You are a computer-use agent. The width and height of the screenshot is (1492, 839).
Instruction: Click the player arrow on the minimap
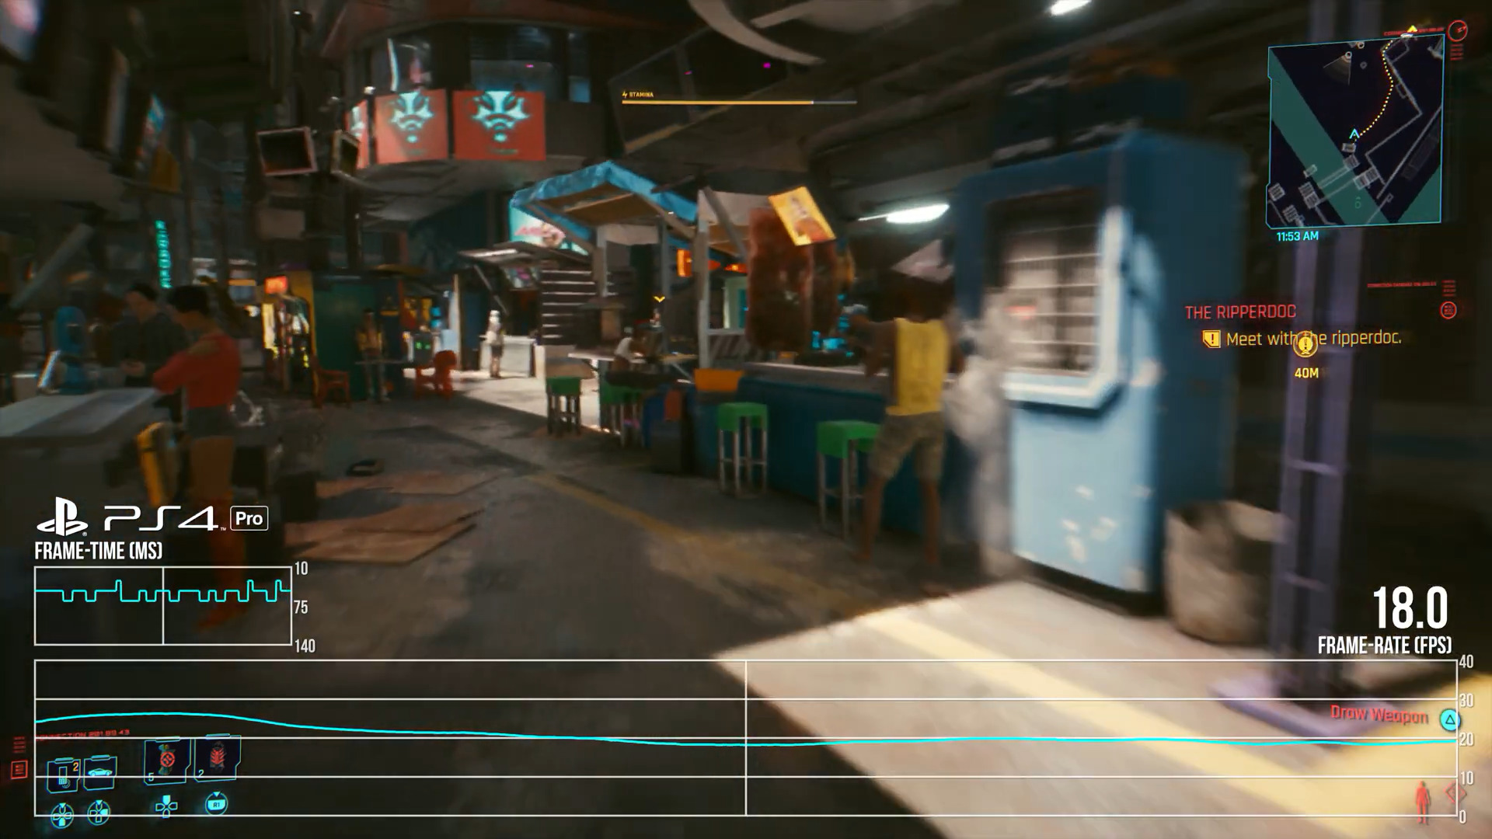pyautogui.click(x=1354, y=134)
